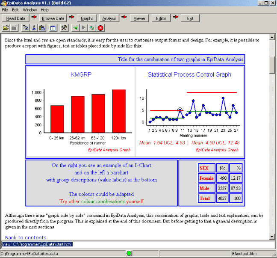Click the 490 value in the Female row
This screenshot has height=258, width=277.
(x=222, y=178)
